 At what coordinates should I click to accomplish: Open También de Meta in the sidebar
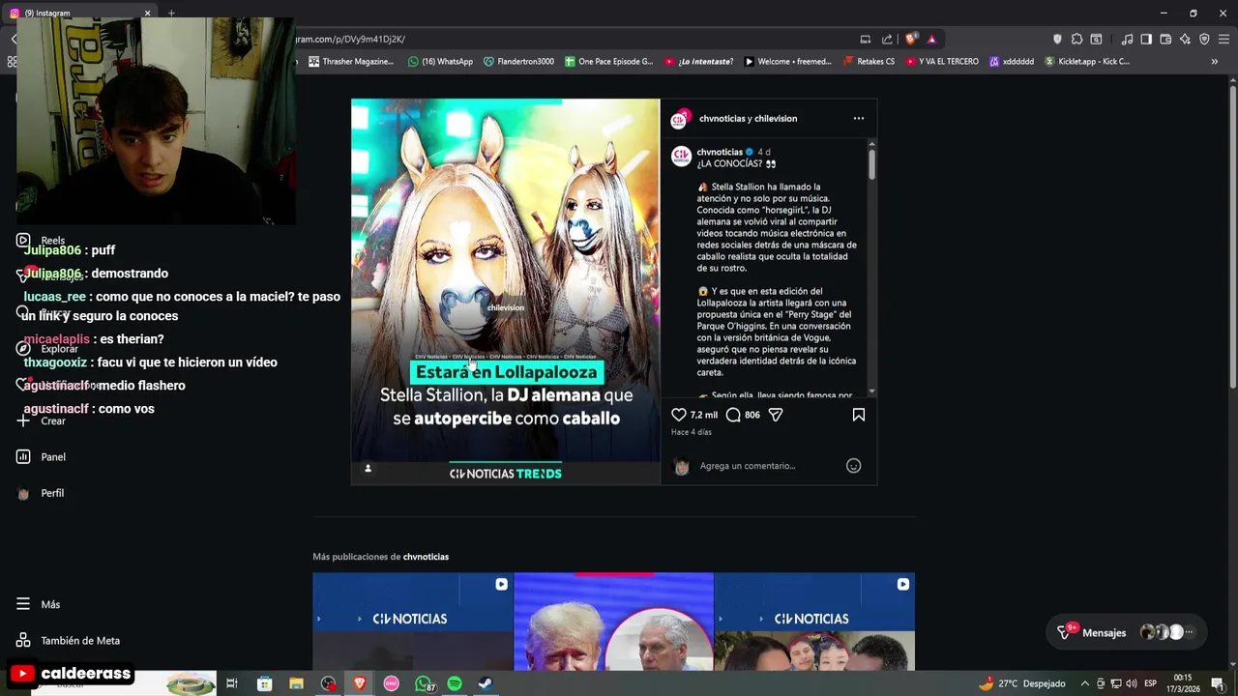pyautogui.click(x=68, y=640)
